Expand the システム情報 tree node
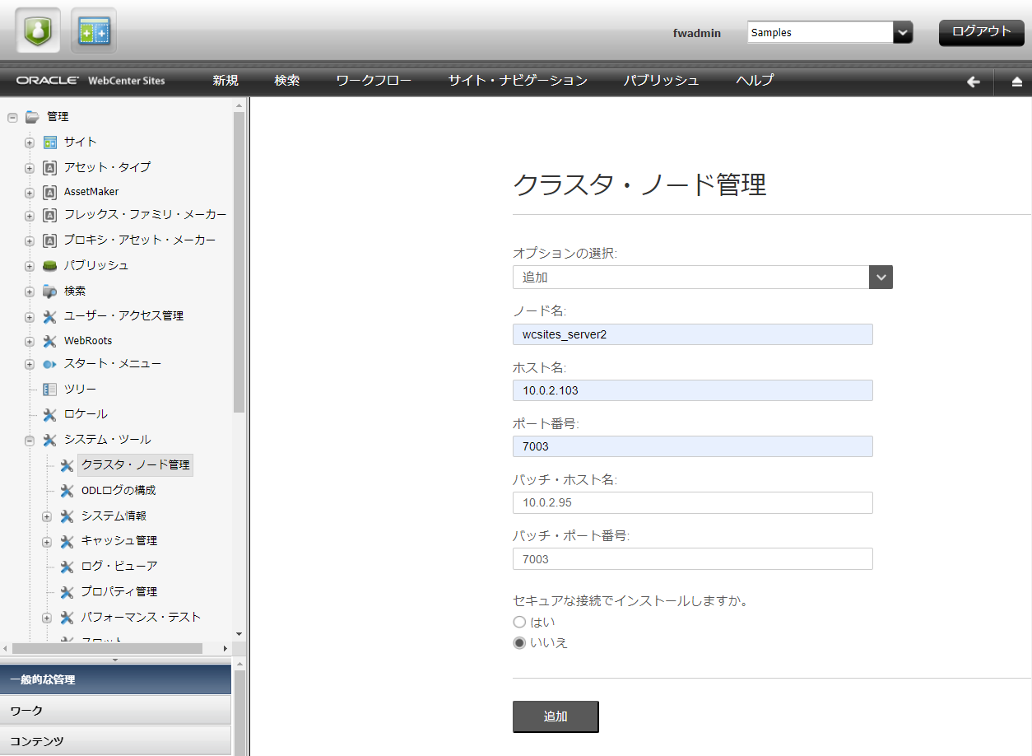 click(x=47, y=516)
